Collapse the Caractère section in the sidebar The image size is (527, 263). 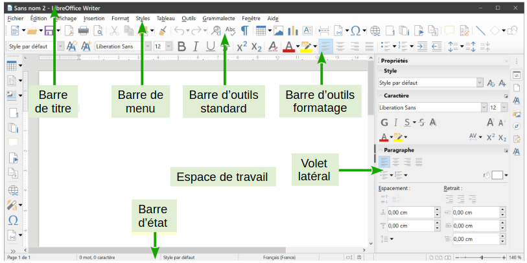(x=381, y=96)
